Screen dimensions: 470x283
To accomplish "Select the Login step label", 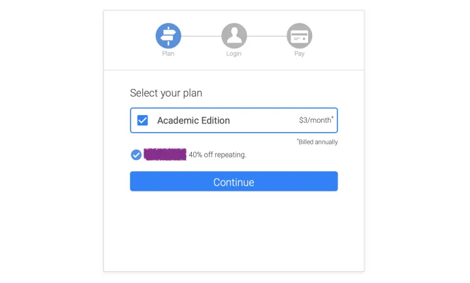I will (234, 54).
